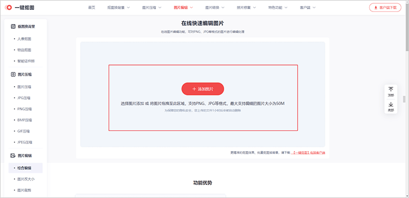The height and width of the screenshot is (198, 409).
Task: Select 图片改大小 in the sidebar
Action: point(26,179)
